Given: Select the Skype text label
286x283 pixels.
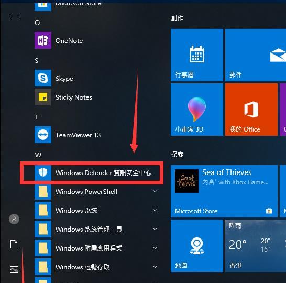Looking at the screenshot, I should [x=64, y=79].
